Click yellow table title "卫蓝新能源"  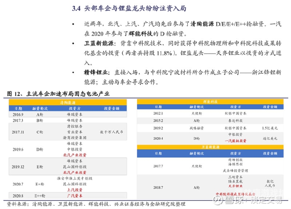[x=210, y=147]
